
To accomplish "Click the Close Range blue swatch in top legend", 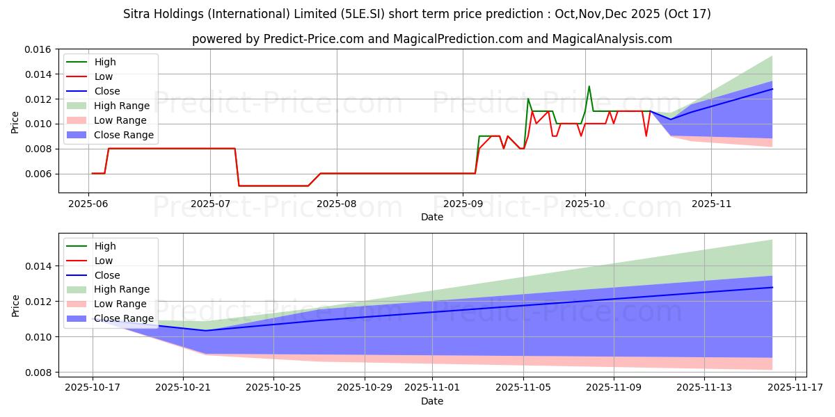I will pos(79,135).
